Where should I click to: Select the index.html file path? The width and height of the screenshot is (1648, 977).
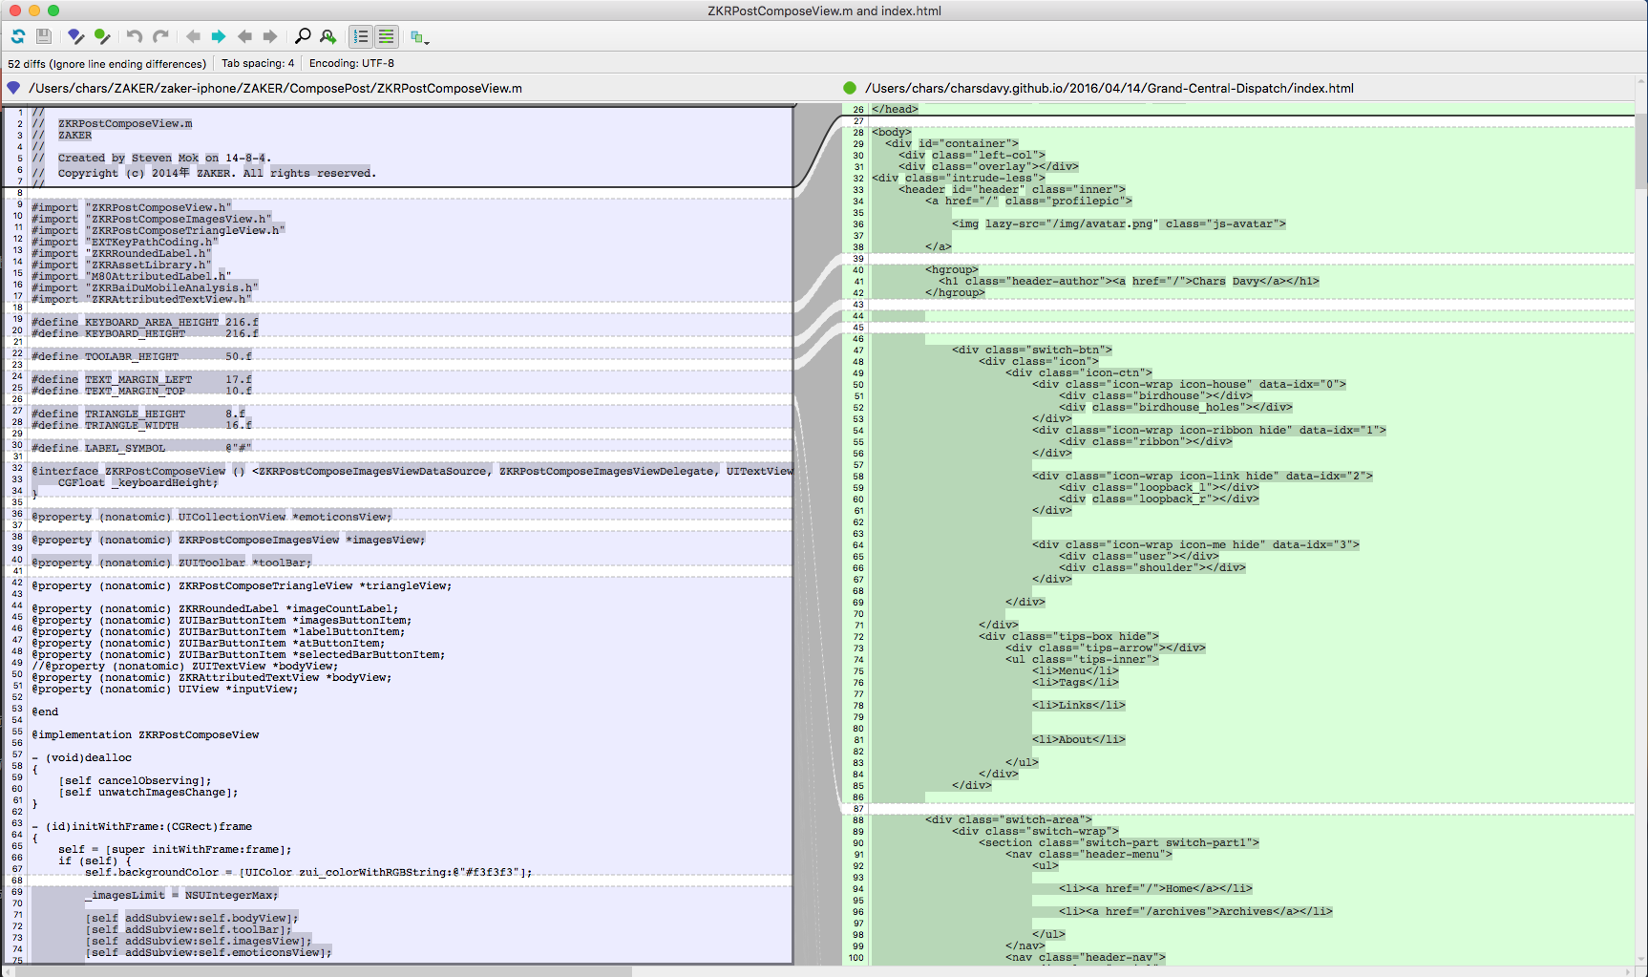click(1109, 88)
